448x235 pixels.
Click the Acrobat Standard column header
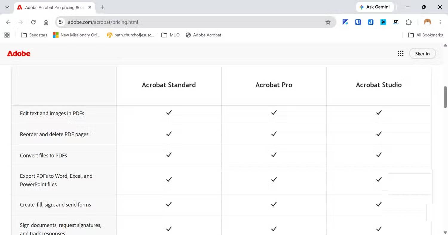click(169, 85)
